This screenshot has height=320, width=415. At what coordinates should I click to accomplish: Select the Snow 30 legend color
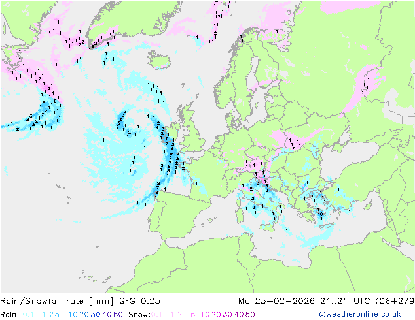coord(228,315)
